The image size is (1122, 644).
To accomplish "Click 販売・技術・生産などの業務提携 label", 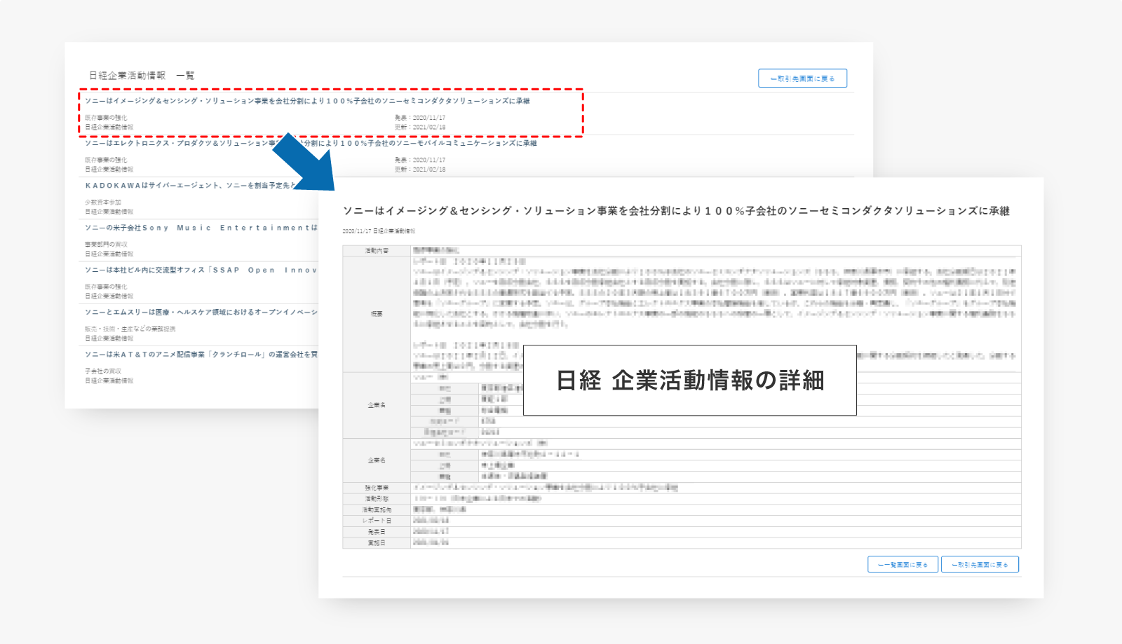I will (x=130, y=329).
